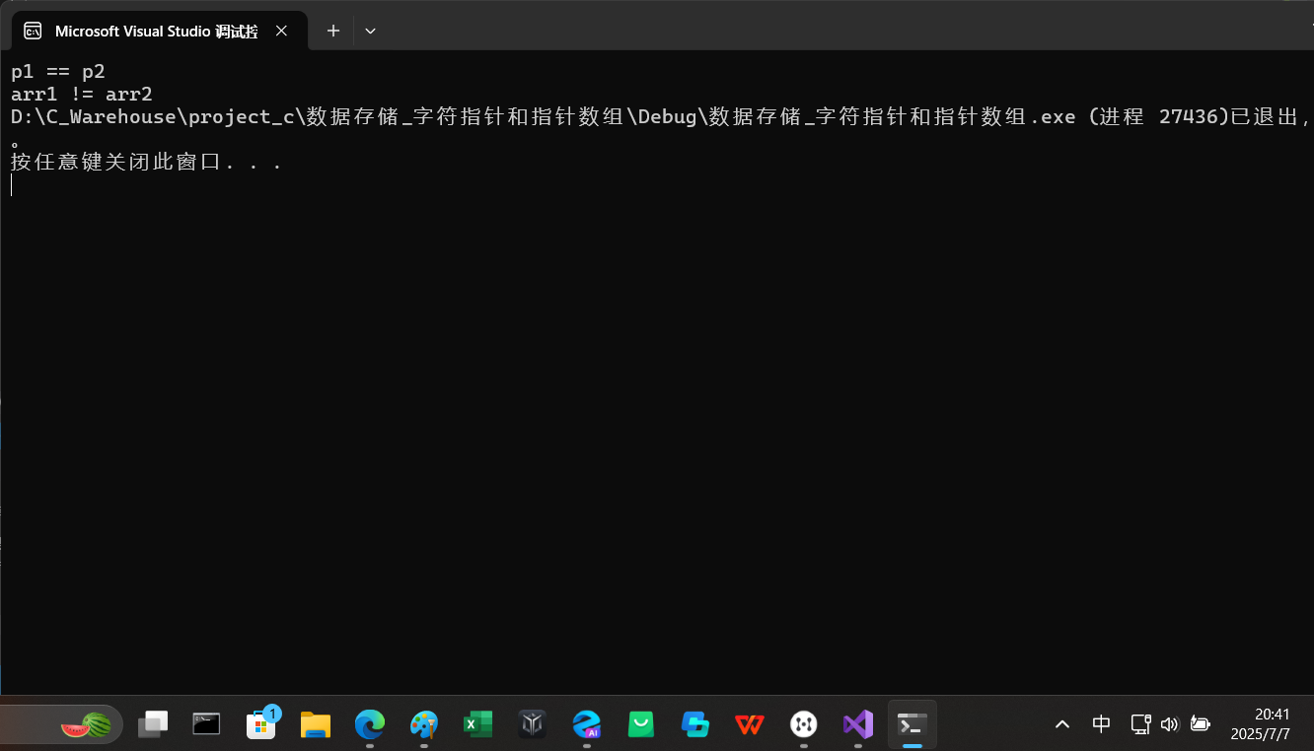The width and height of the screenshot is (1314, 751).
Task: Open the Edge AI browser icon on taskbar
Action: (587, 724)
